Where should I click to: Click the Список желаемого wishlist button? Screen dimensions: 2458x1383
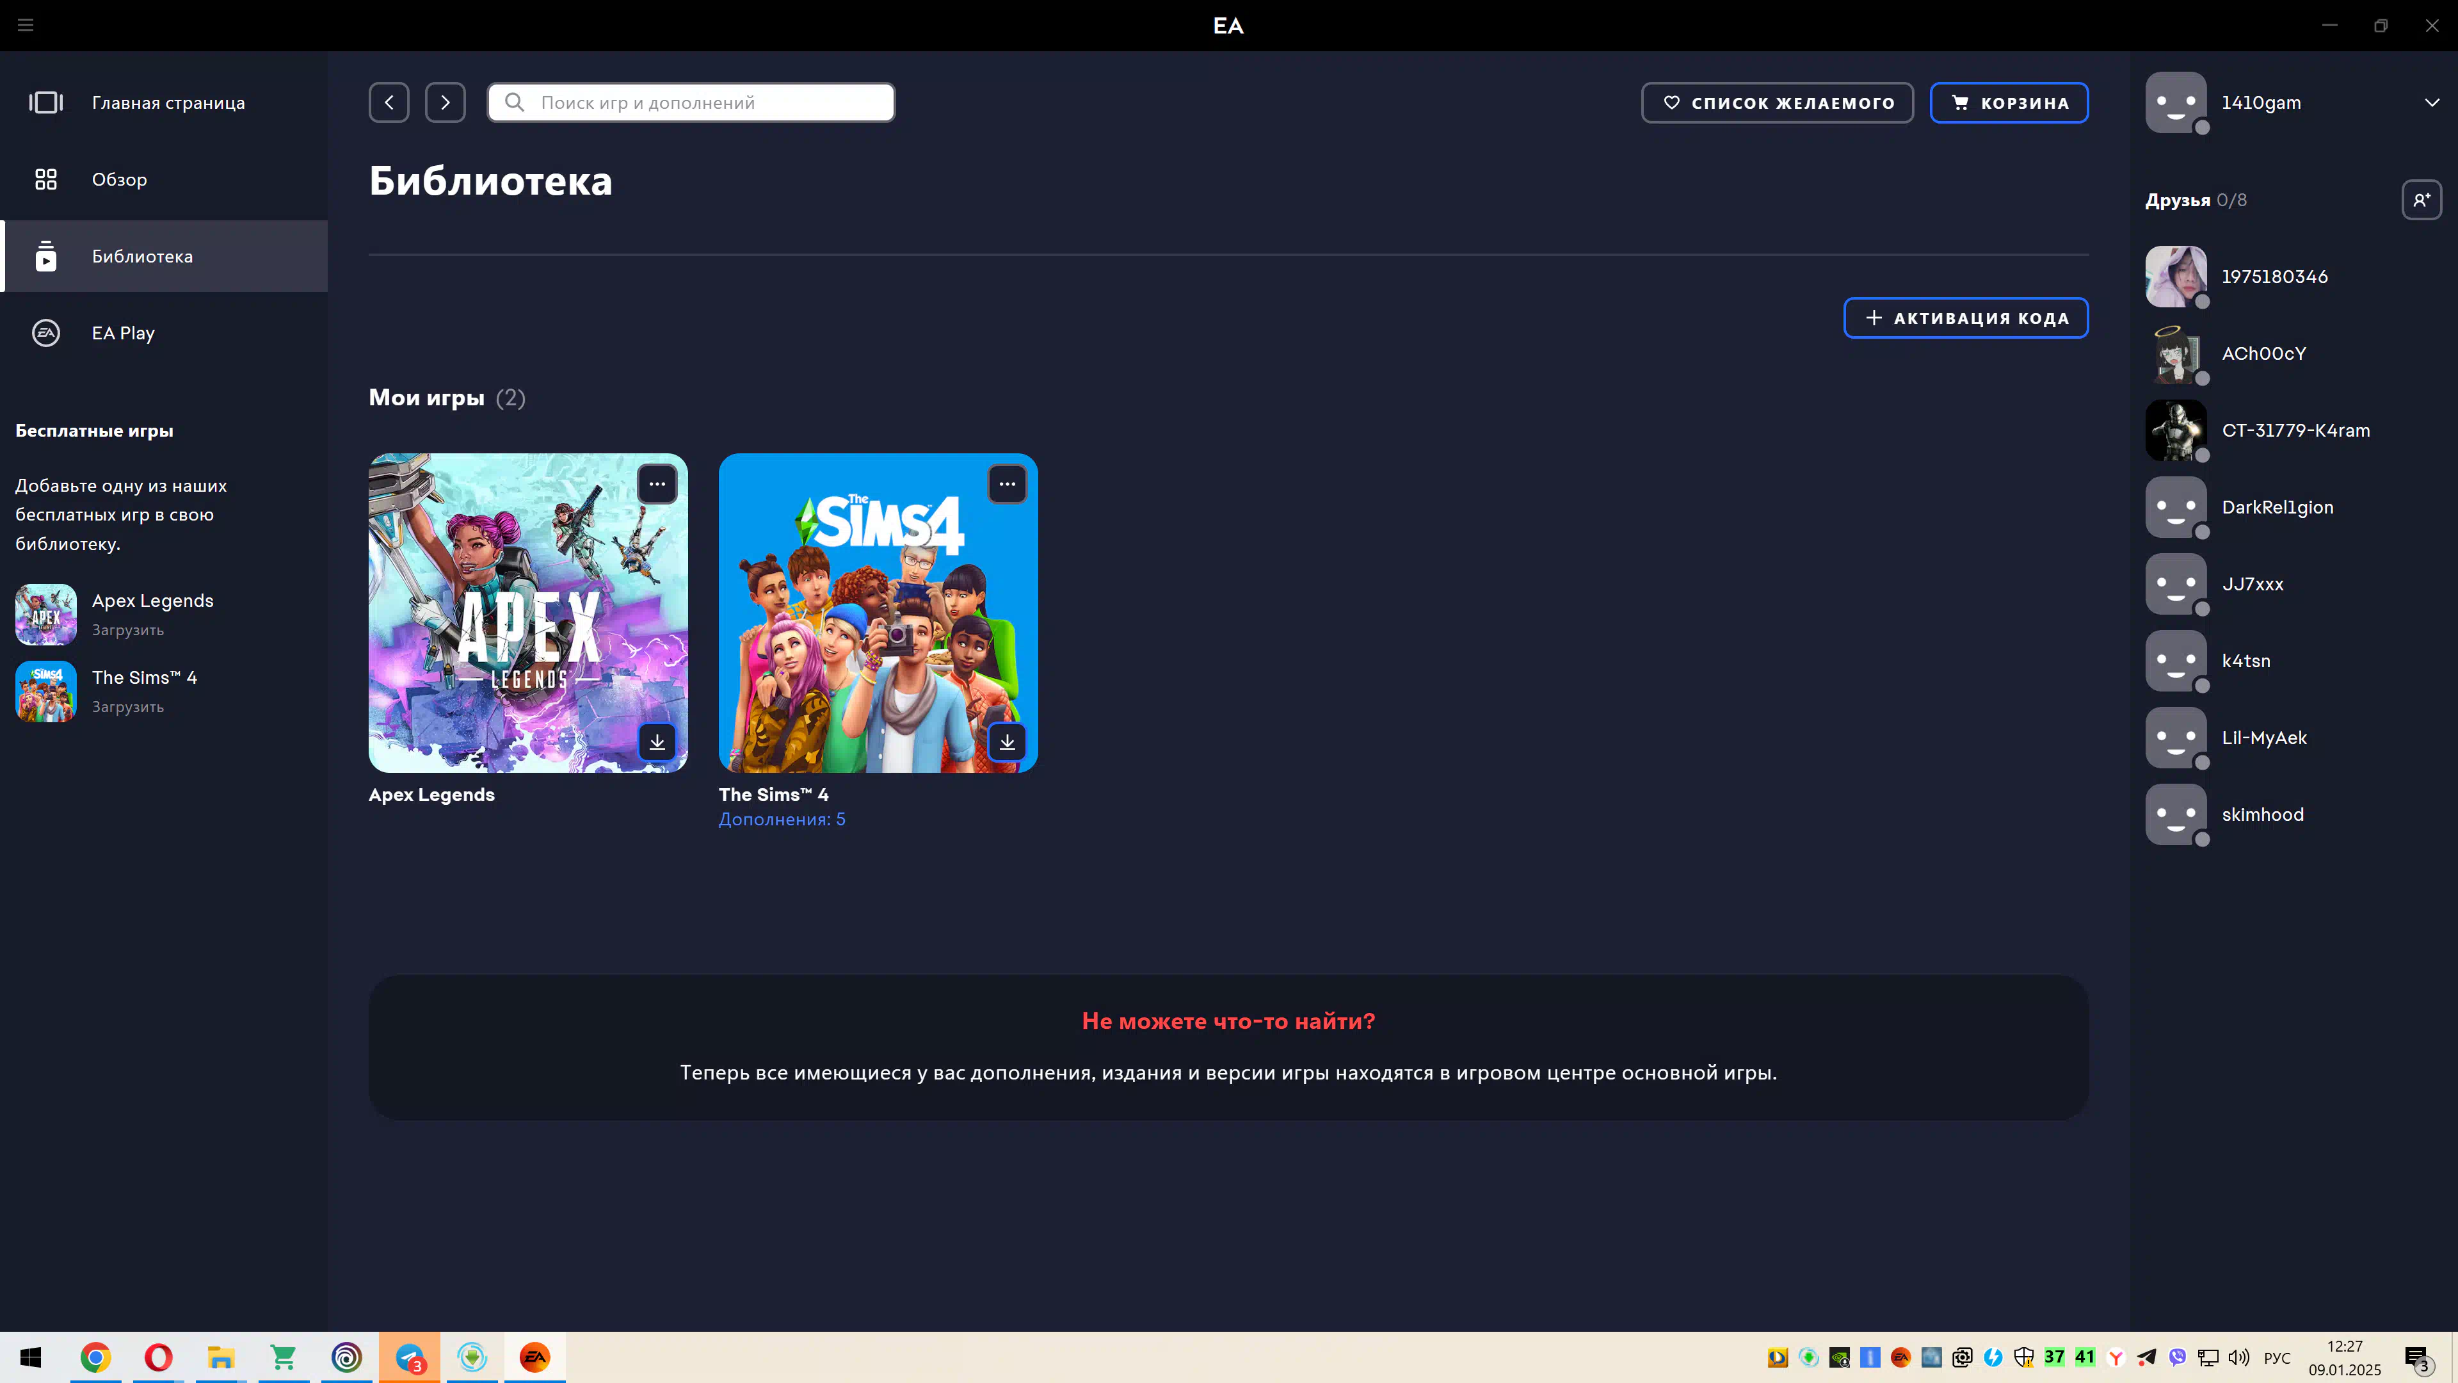pyautogui.click(x=1777, y=102)
